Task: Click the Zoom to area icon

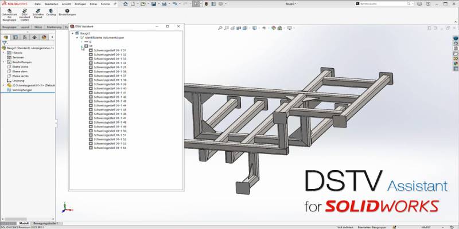Action: click(x=226, y=28)
